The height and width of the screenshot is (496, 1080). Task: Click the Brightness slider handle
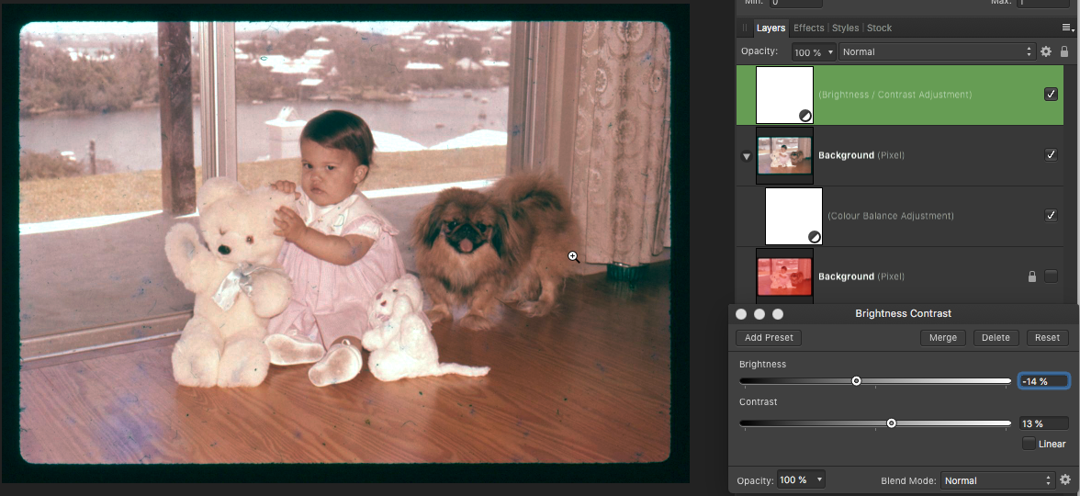(x=856, y=381)
